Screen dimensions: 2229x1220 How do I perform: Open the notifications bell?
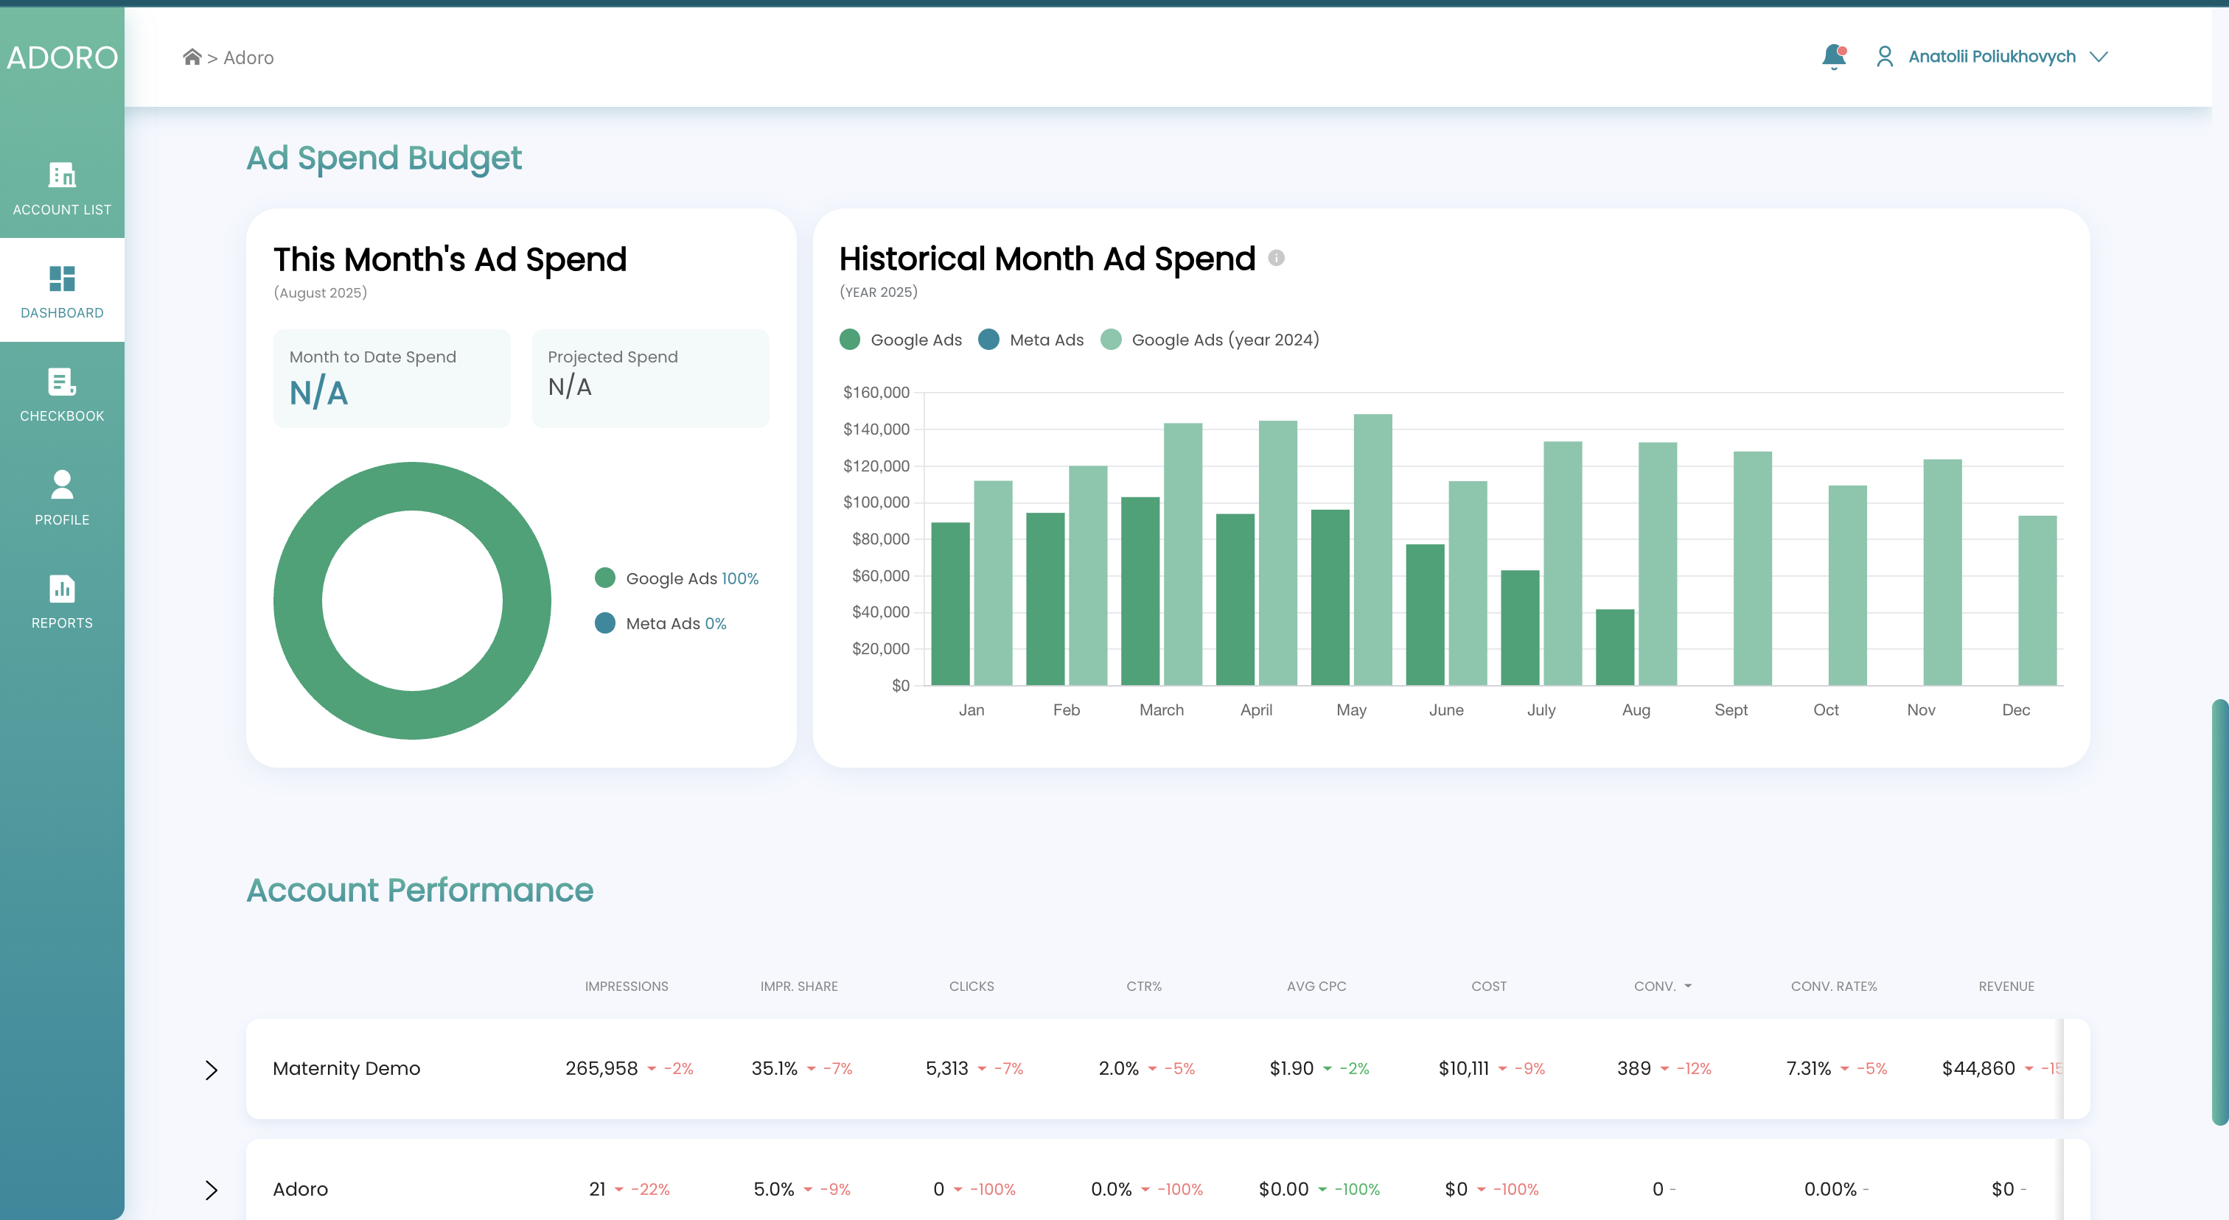tap(1834, 56)
